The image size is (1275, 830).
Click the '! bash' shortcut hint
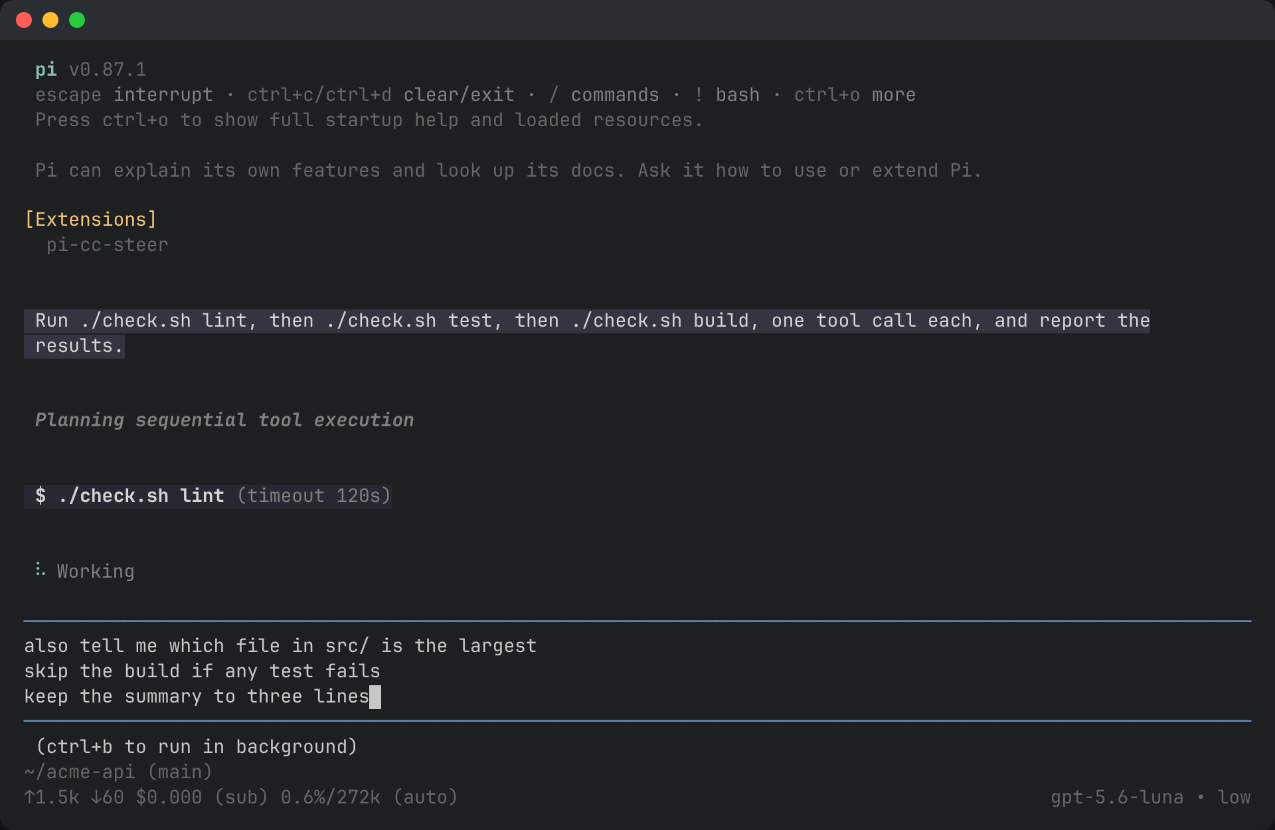coord(726,95)
